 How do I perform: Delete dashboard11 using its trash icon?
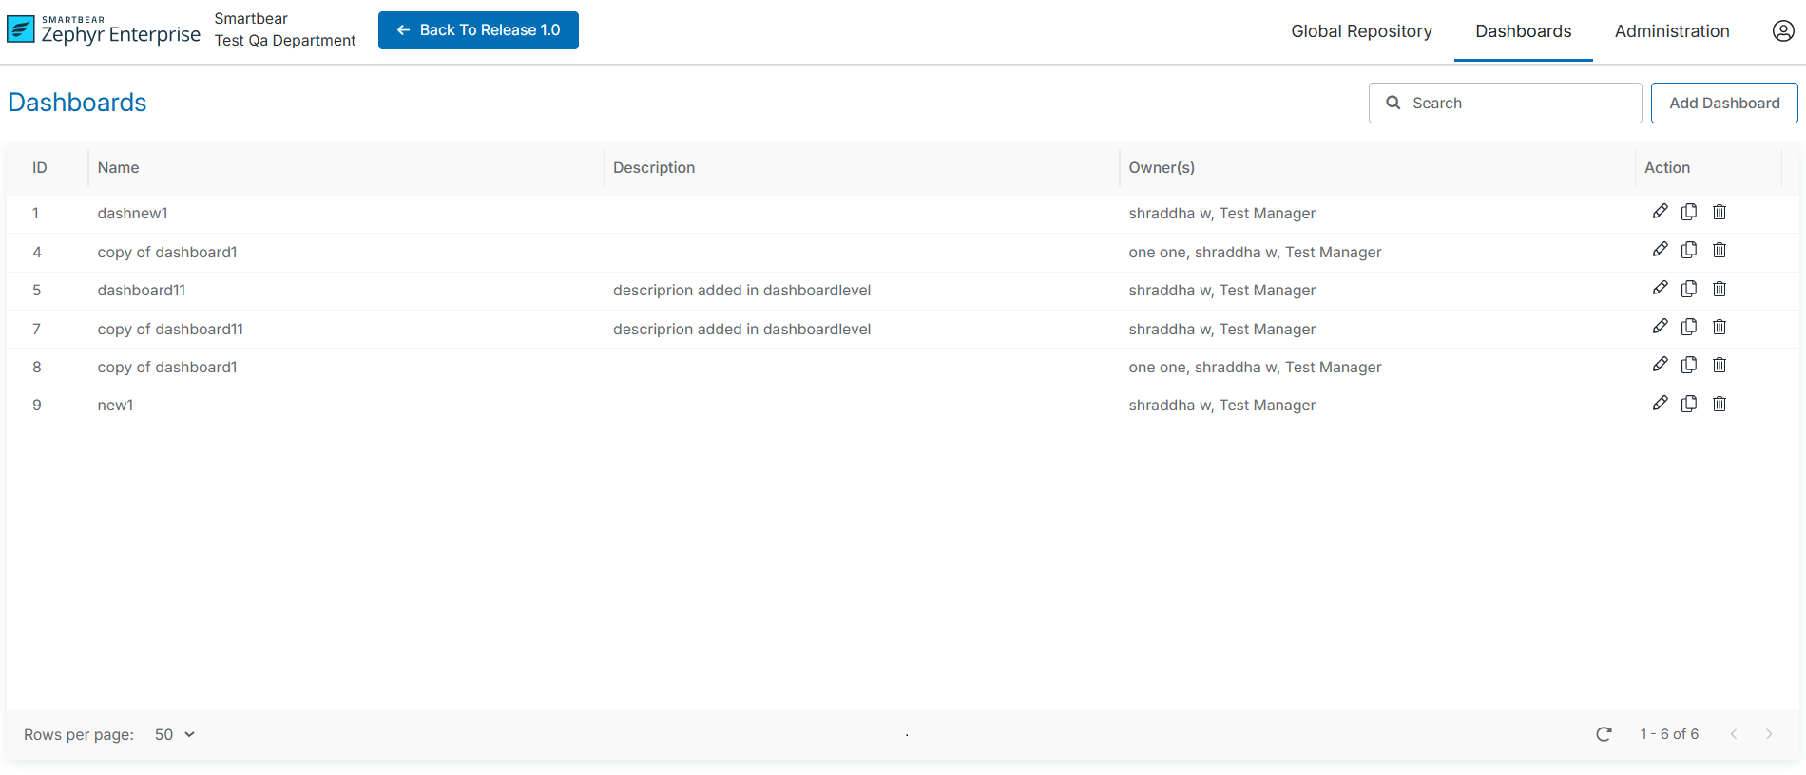pyautogui.click(x=1720, y=289)
